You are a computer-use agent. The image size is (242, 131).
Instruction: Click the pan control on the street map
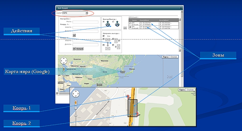(76, 93)
